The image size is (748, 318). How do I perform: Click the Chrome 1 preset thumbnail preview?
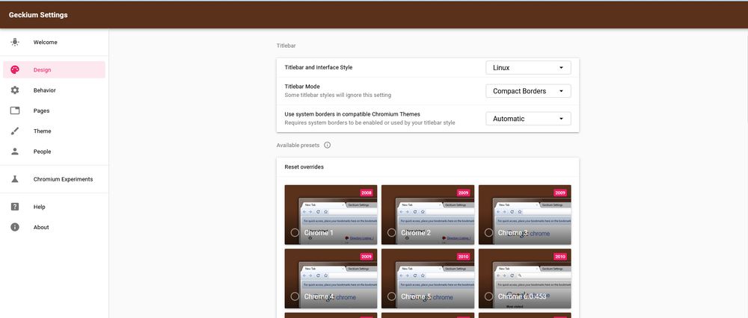pyautogui.click(x=331, y=215)
